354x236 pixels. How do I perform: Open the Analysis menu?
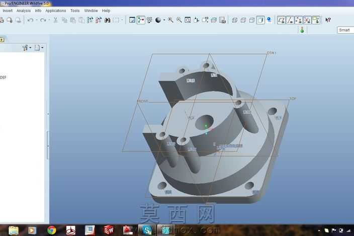point(24,11)
